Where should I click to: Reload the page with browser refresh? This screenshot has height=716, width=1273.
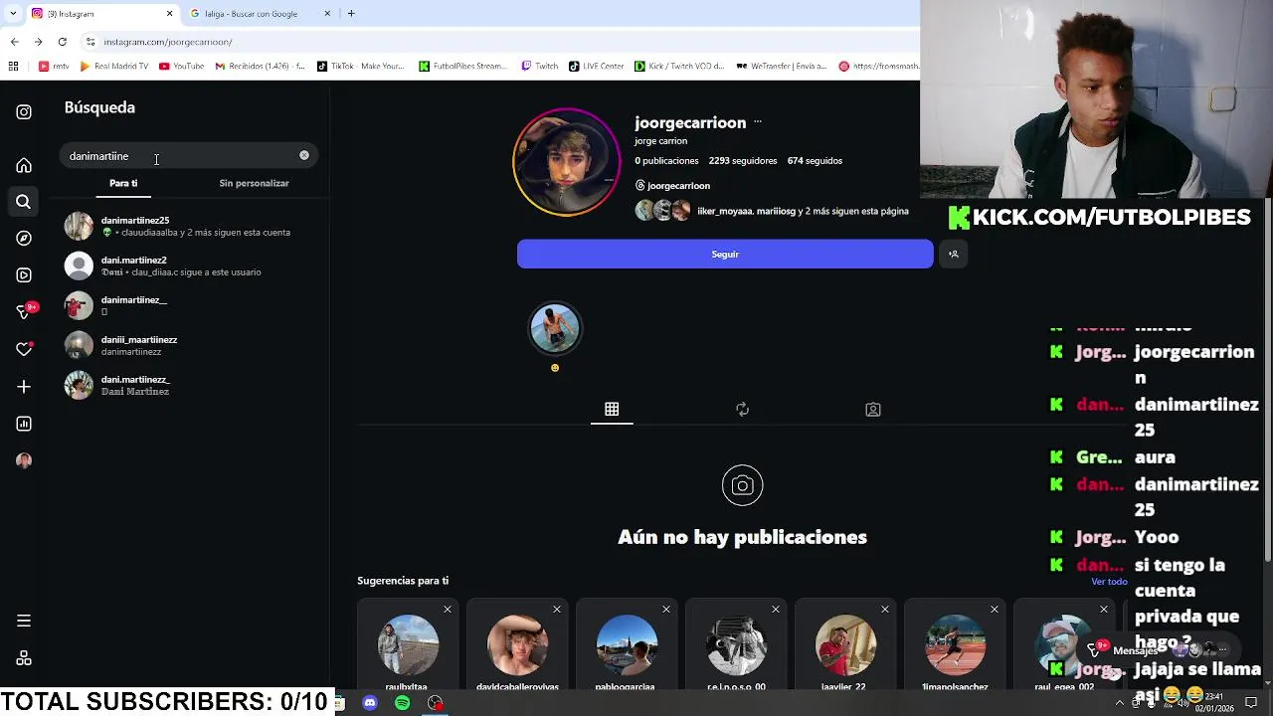point(62,42)
